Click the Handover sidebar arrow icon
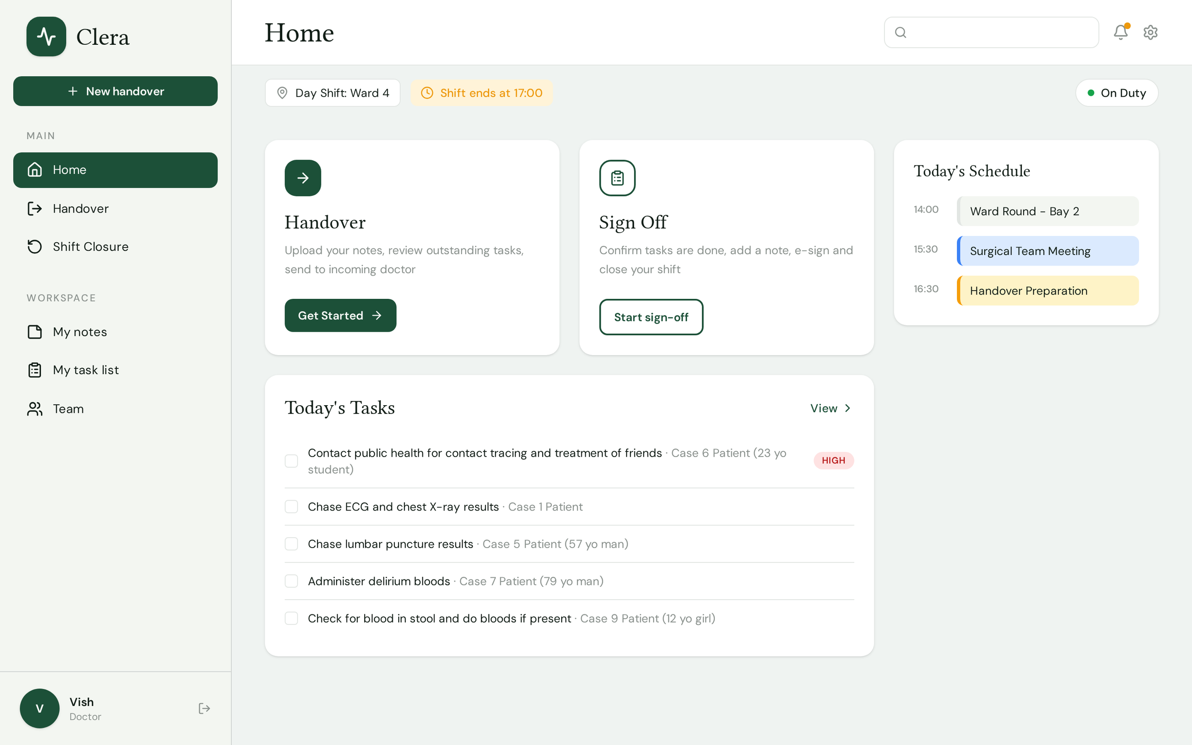1192x745 pixels. (34, 208)
